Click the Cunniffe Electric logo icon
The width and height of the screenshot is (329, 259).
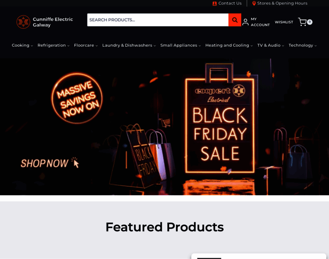tap(23, 22)
